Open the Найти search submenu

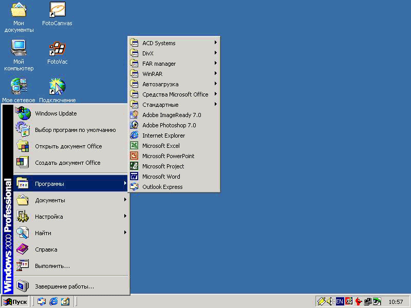71,233
